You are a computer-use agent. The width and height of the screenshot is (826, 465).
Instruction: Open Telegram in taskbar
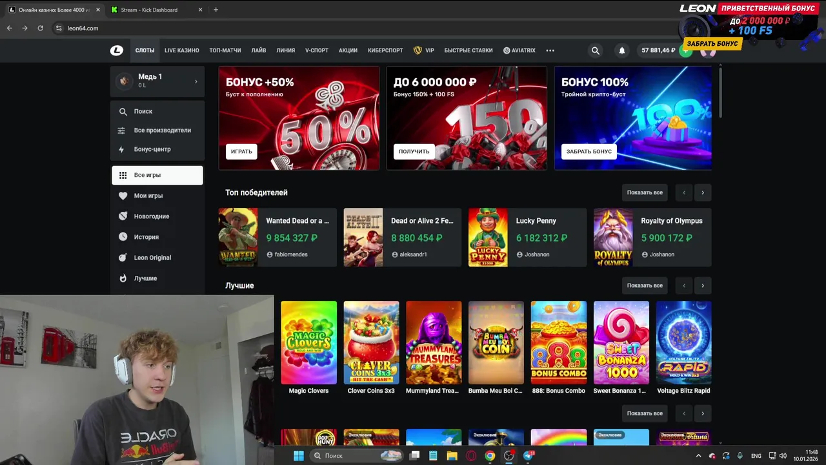[529, 456]
